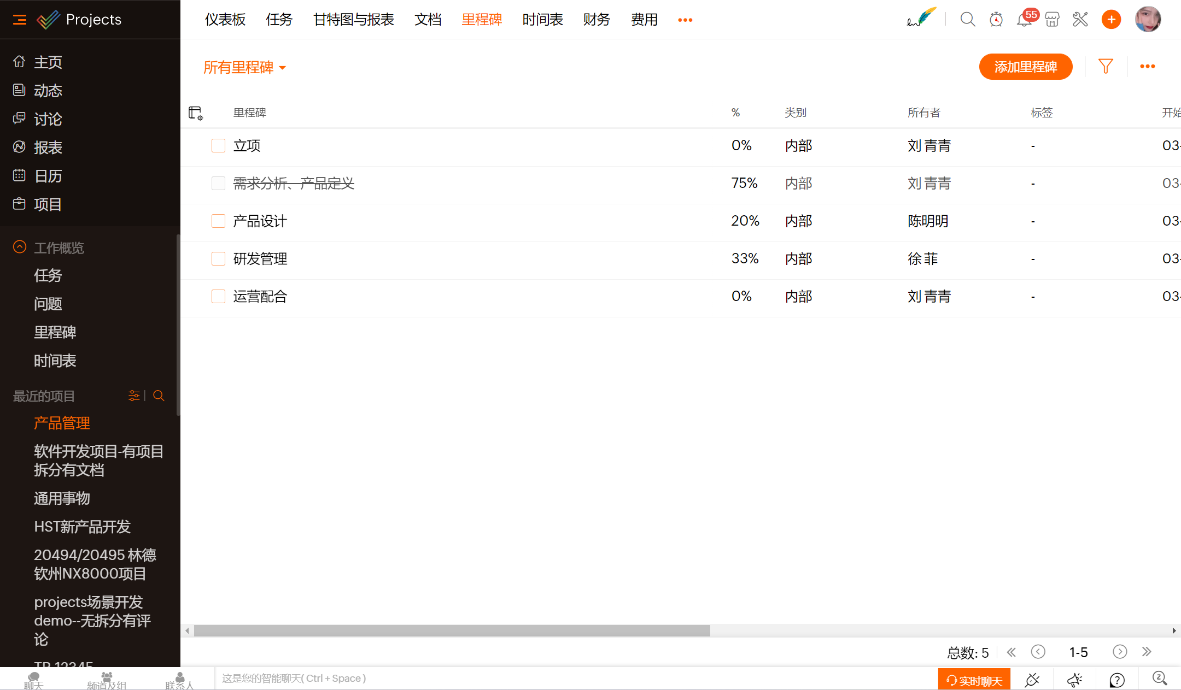Collapse the 工作概览 sidebar section

(x=20, y=247)
